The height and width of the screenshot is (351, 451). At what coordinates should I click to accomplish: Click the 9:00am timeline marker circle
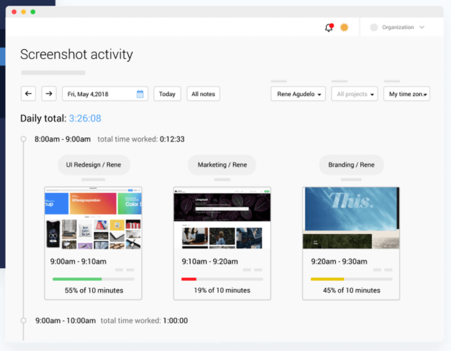click(23, 321)
